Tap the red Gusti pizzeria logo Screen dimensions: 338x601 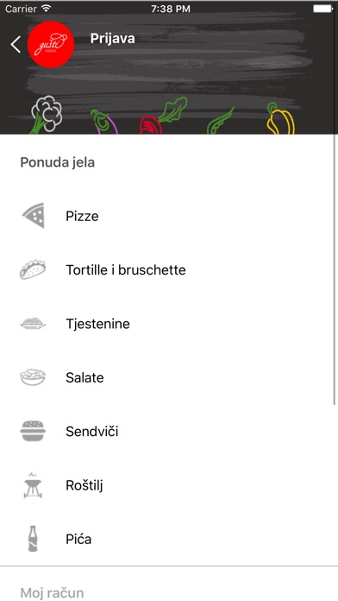(51, 44)
